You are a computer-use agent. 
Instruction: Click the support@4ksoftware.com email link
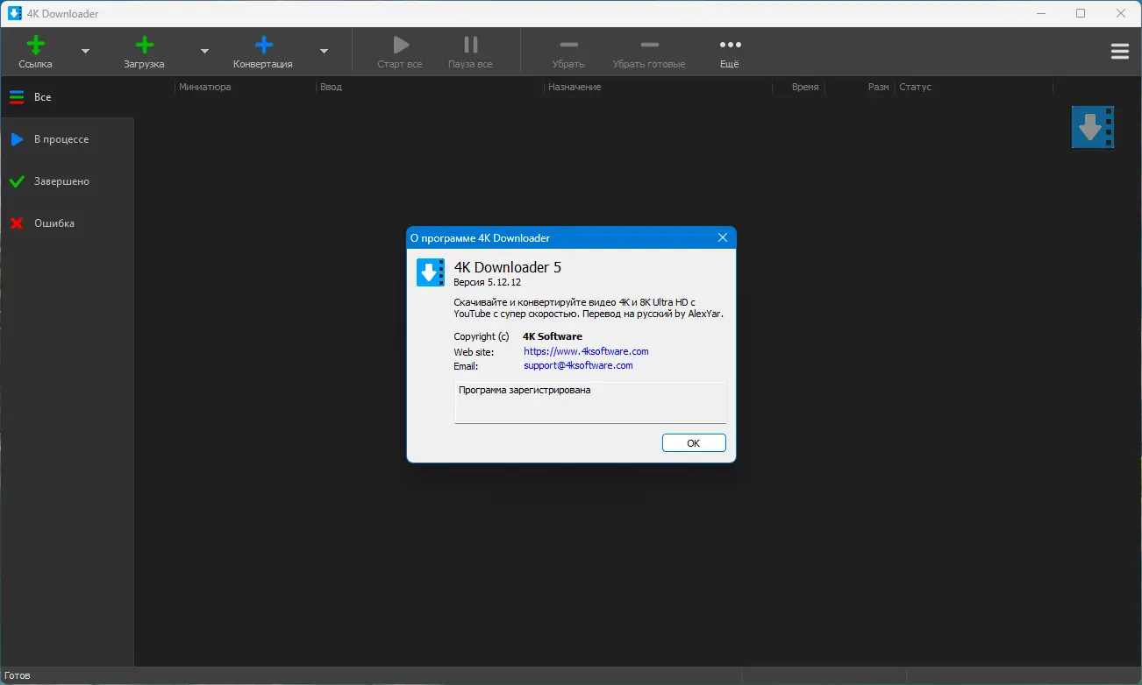(x=578, y=365)
